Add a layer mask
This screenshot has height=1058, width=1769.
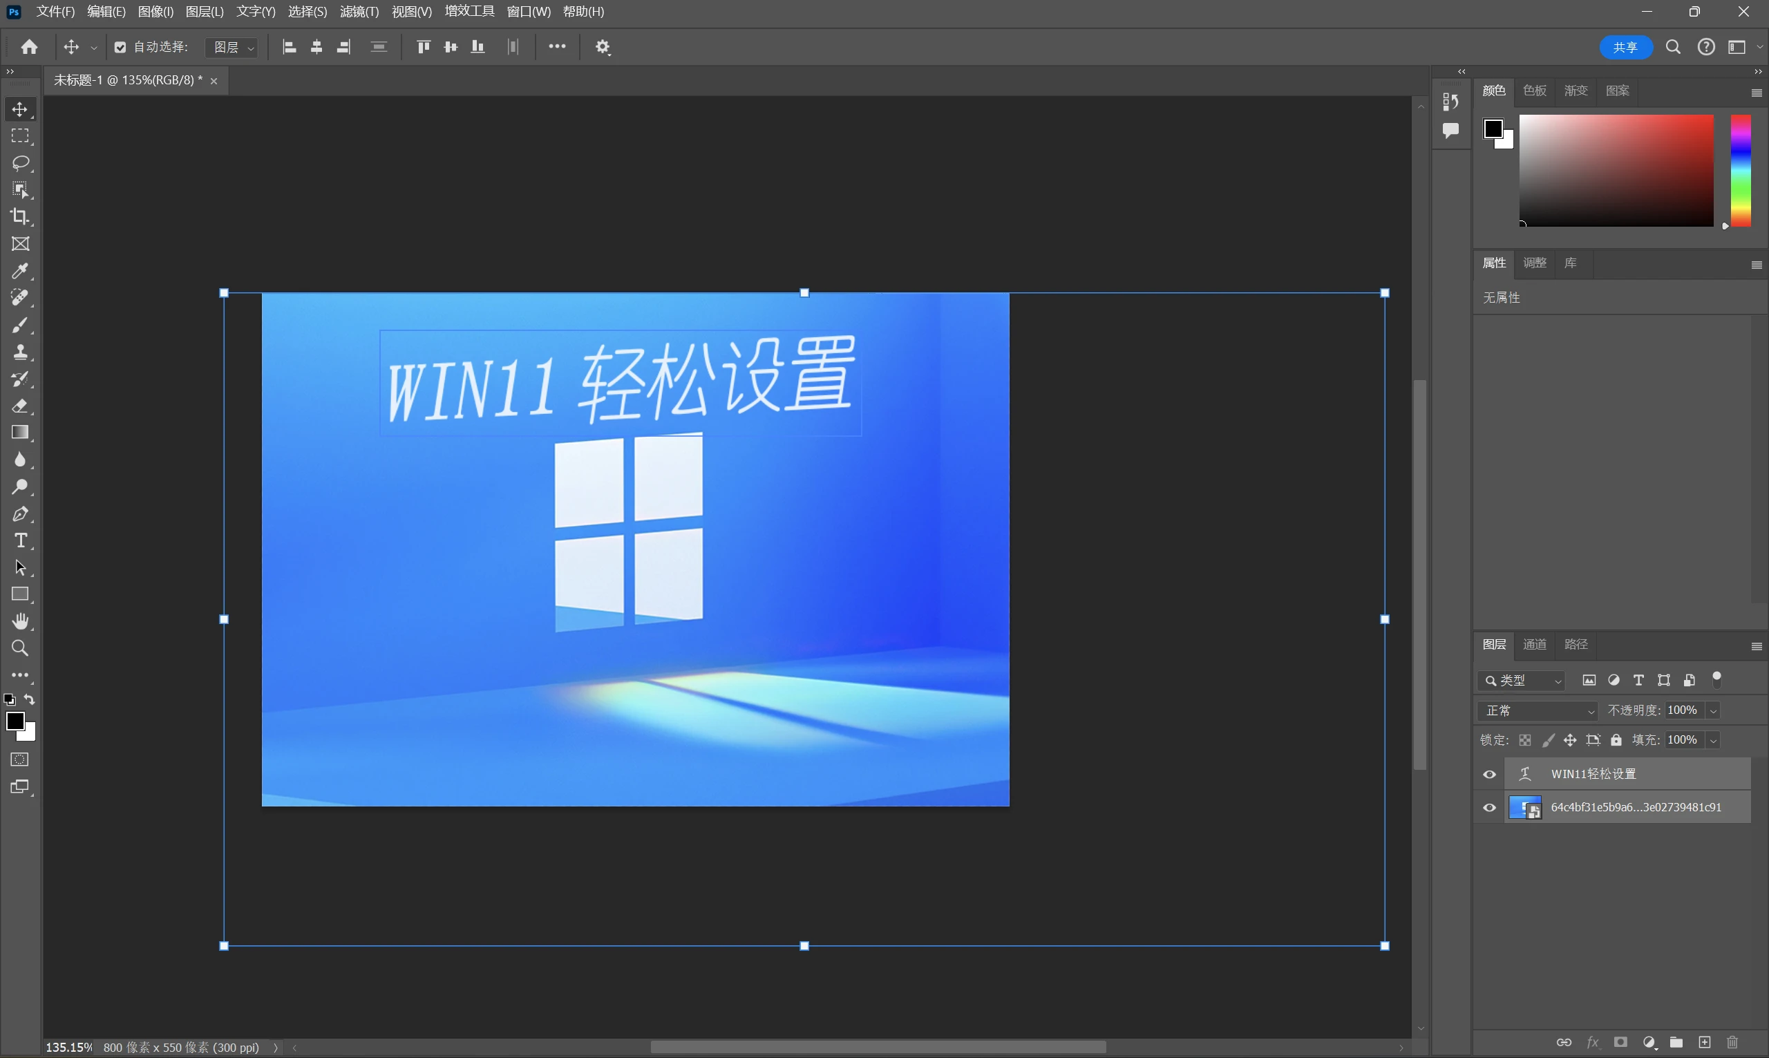[1620, 1042]
